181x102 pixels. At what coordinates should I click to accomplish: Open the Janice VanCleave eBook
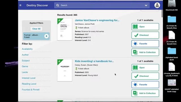(x=145, y=27)
